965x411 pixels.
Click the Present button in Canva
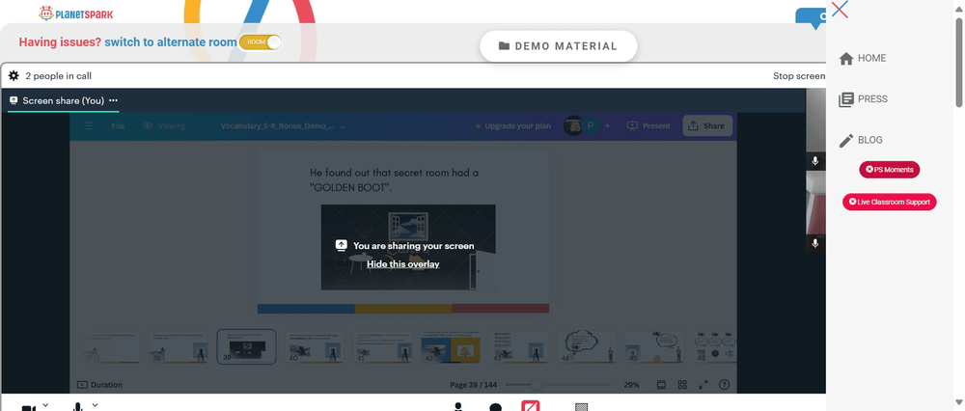tap(648, 125)
